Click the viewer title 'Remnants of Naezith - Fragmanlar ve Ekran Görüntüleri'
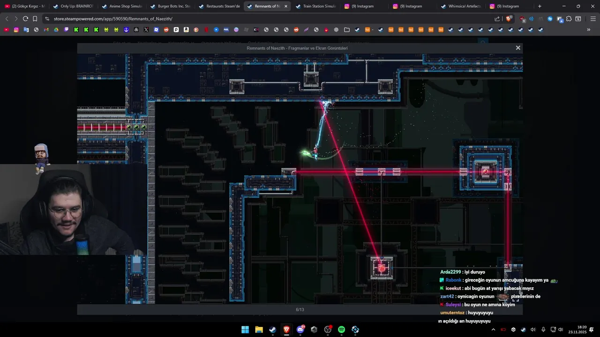The image size is (600, 337). [x=297, y=48]
